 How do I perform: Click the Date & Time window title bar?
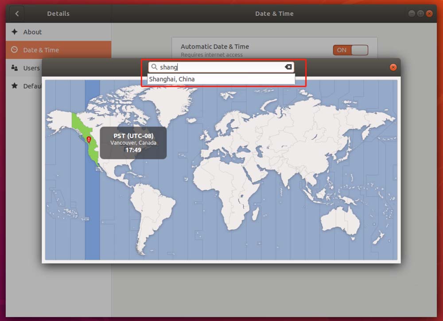click(x=274, y=13)
